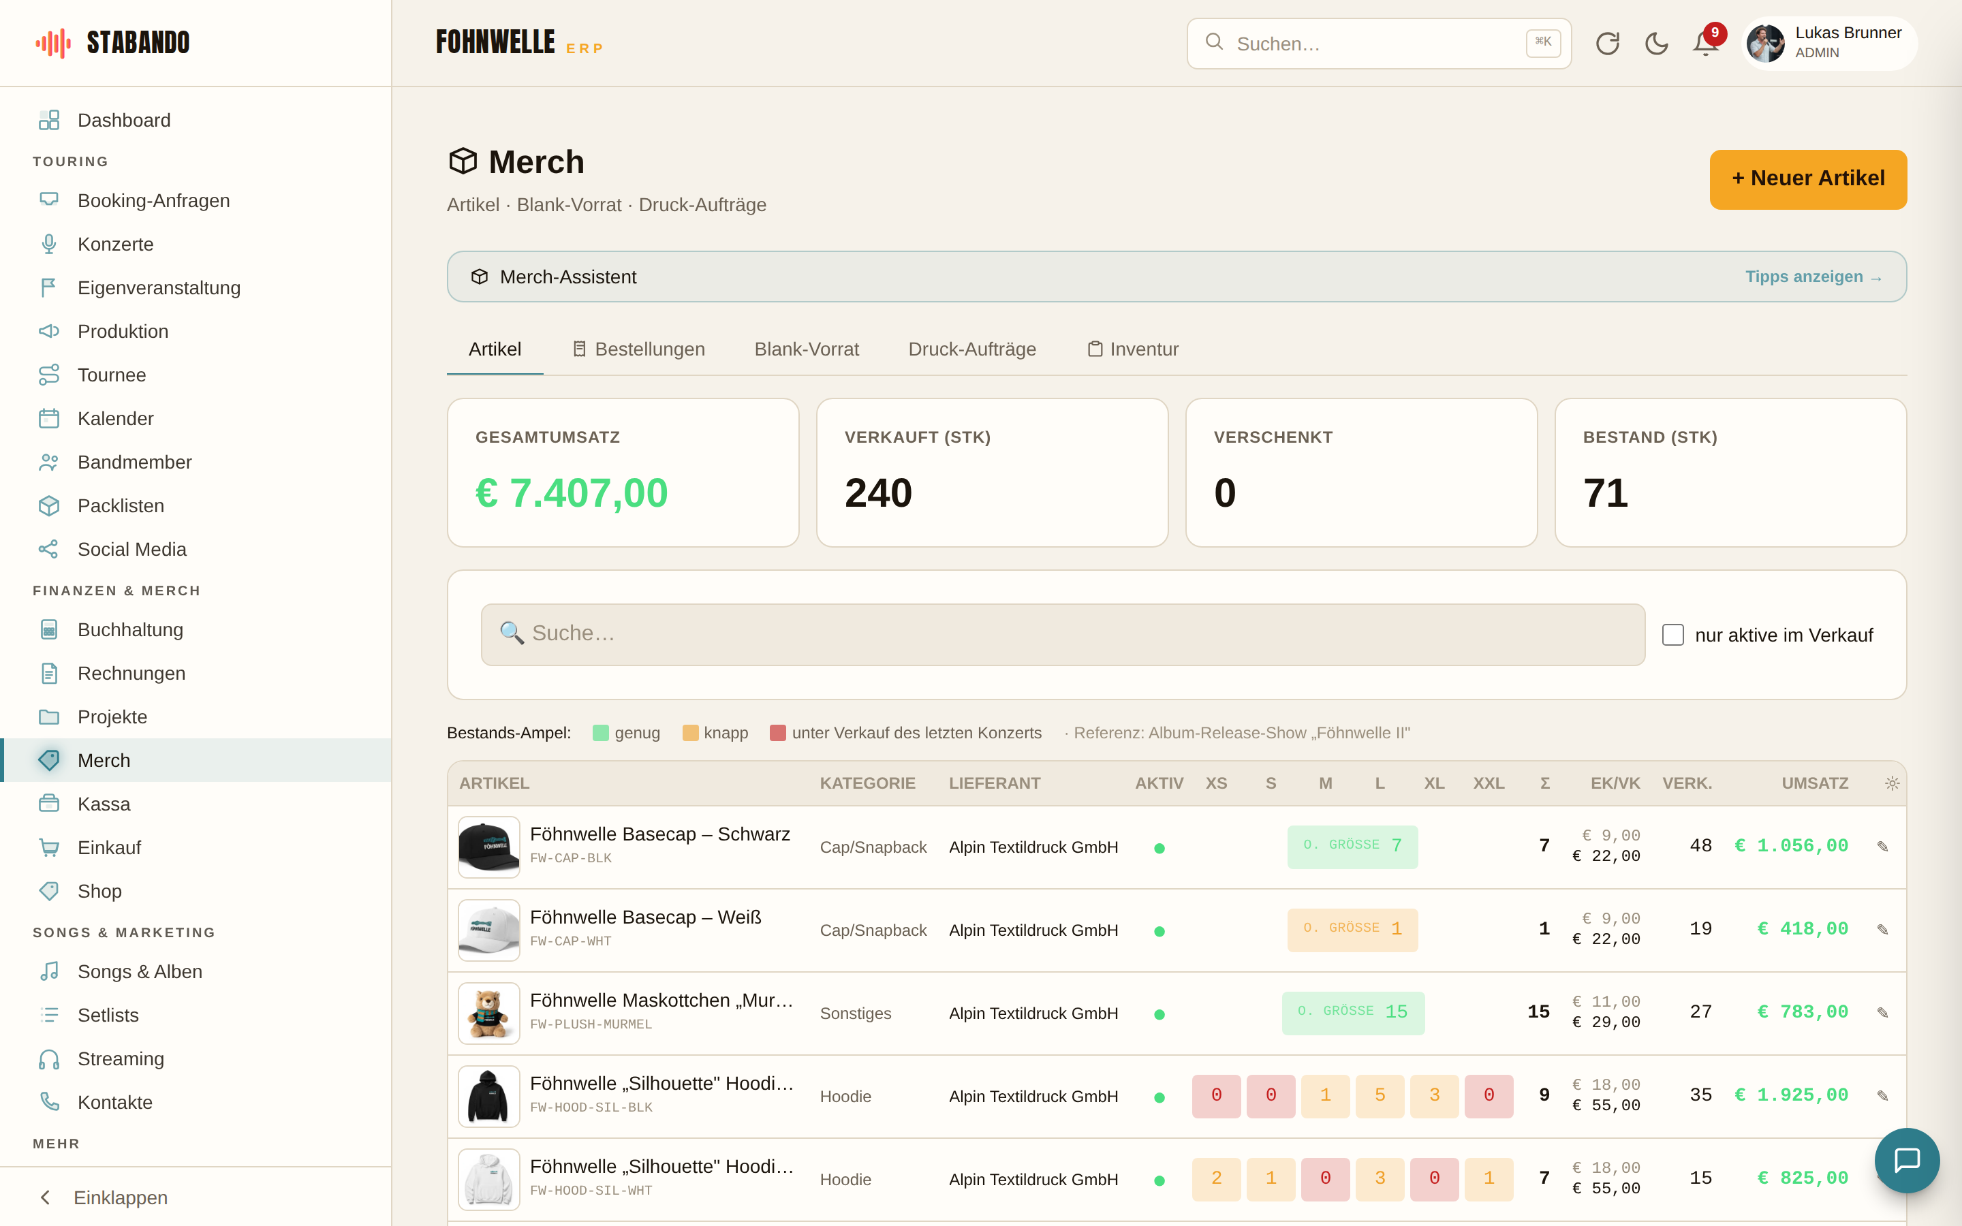Click the '+ Neuer Artikel' button
Image resolution: width=1962 pixels, height=1226 pixels.
coord(1808,179)
